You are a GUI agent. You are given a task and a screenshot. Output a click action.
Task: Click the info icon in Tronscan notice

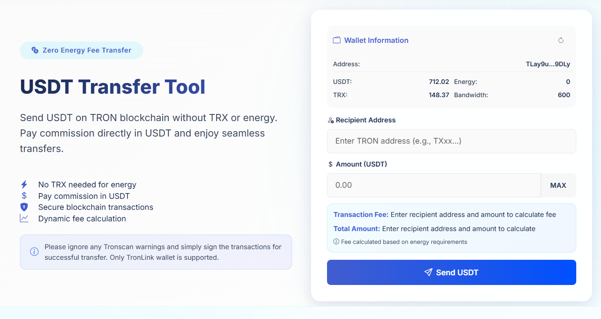pos(34,252)
